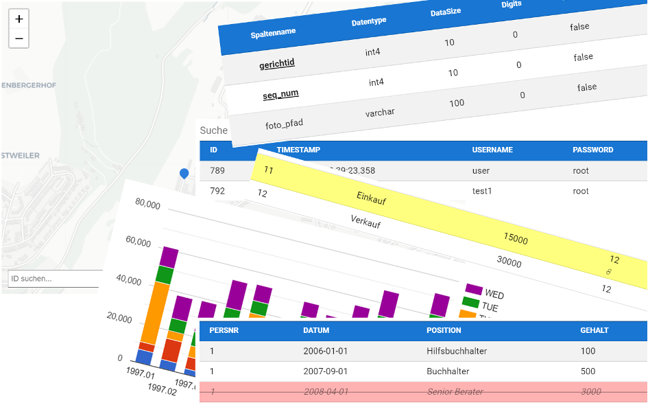Sort by the DataSize column header
Viewport: 648px width, 403px height.
[445, 12]
